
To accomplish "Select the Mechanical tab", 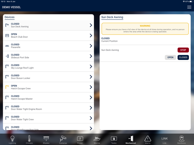I will pyautogui.click(x=131, y=139).
